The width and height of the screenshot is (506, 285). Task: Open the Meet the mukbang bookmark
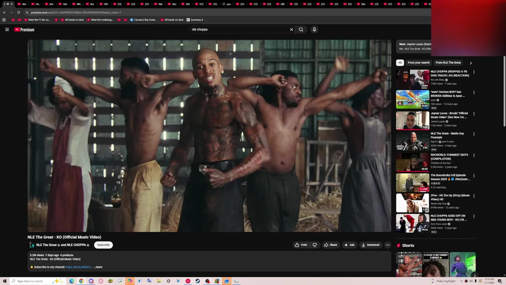[x=100, y=20]
